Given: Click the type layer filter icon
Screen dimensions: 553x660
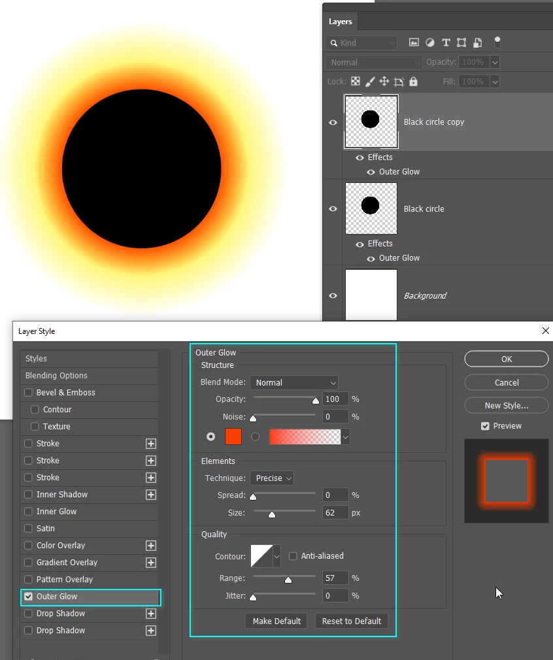Looking at the screenshot, I should coord(446,42).
